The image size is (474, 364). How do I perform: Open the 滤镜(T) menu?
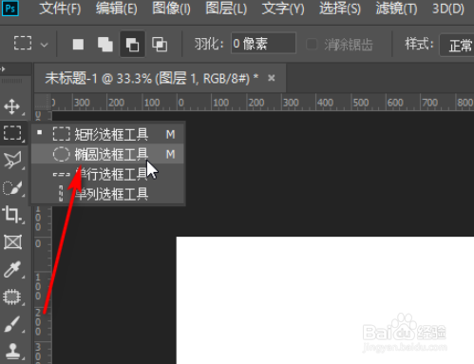pos(396,9)
